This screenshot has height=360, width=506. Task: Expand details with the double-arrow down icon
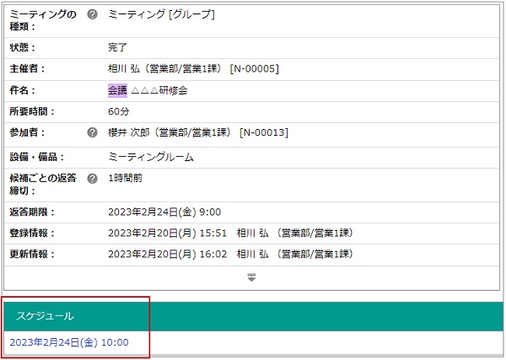[251, 277]
